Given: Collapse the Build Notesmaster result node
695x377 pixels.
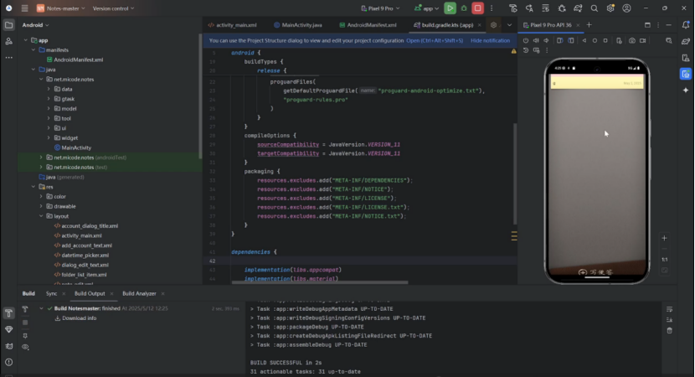Looking at the screenshot, I should click(x=41, y=308).
